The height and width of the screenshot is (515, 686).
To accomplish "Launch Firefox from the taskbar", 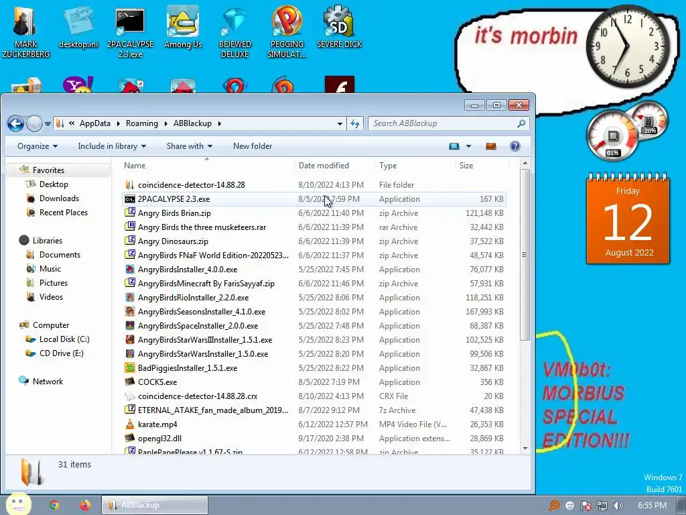I will pos(85,505).
